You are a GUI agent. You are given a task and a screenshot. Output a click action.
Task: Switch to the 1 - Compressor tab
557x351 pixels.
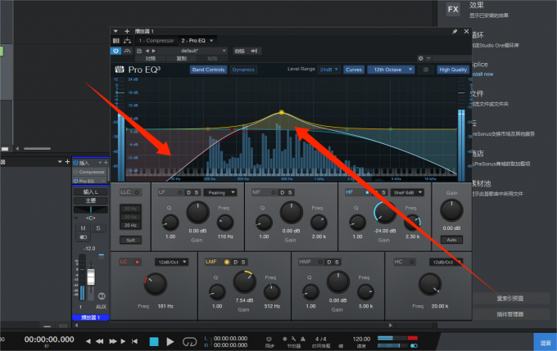click(x=156, y=41)
